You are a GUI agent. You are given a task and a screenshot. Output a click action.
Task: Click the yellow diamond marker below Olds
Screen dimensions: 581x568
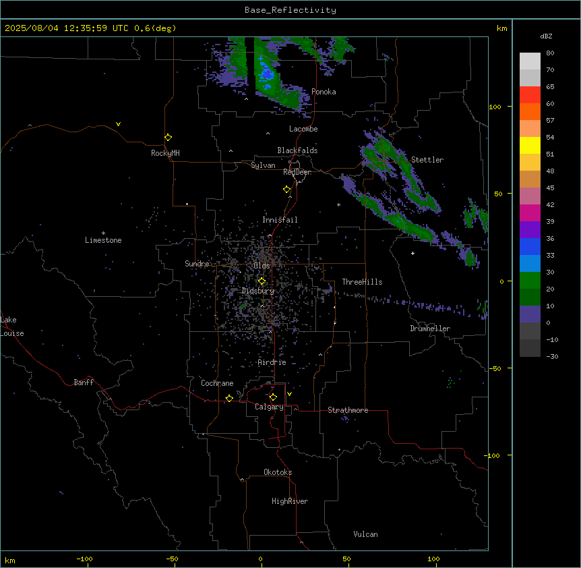tap(262, 281)
